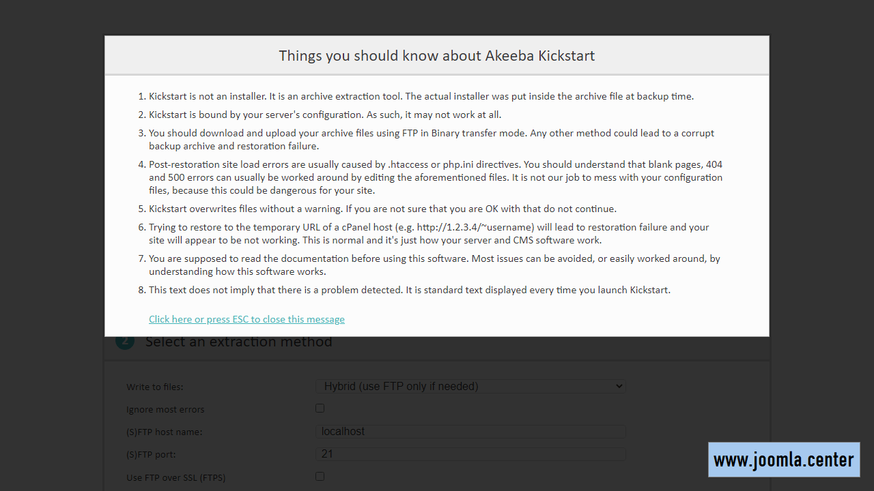874x491 pixels.
Task: Click the note on FTP Binary transfer mode
Action: [x=432, y=139]
